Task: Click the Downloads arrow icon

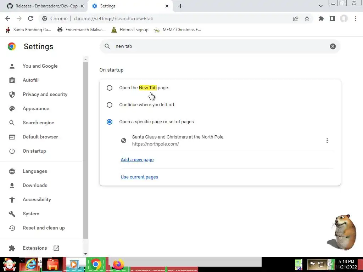Action: pos(12,186)
